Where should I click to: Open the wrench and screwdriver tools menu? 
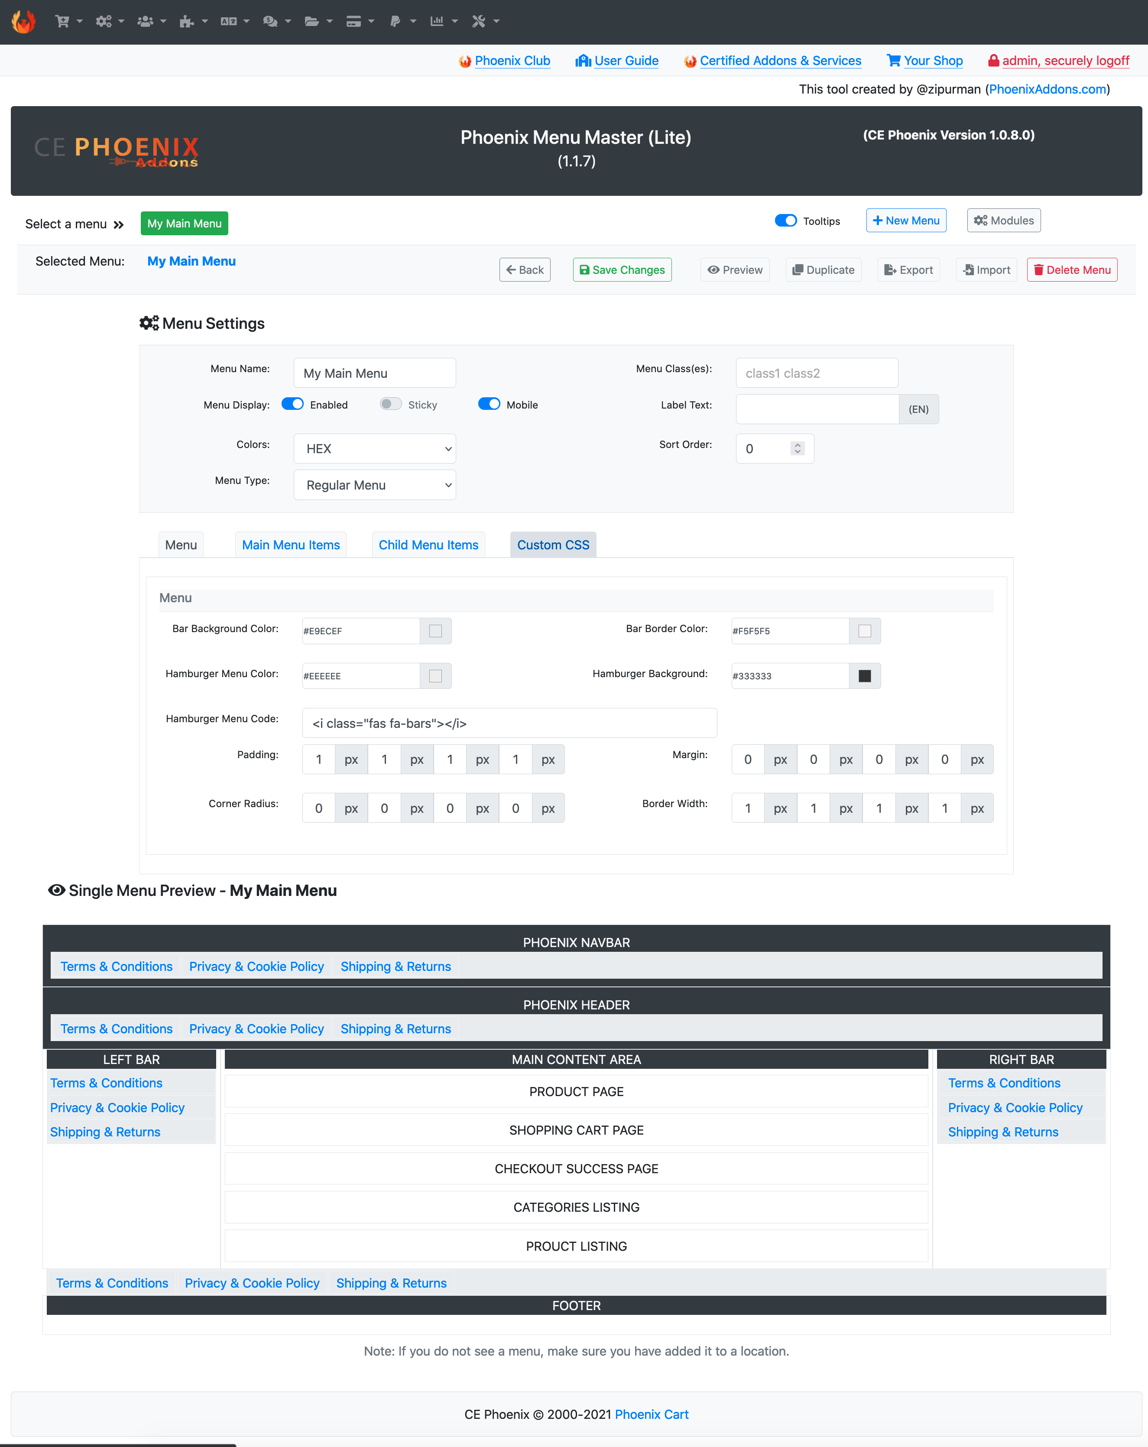click(485, 22)
